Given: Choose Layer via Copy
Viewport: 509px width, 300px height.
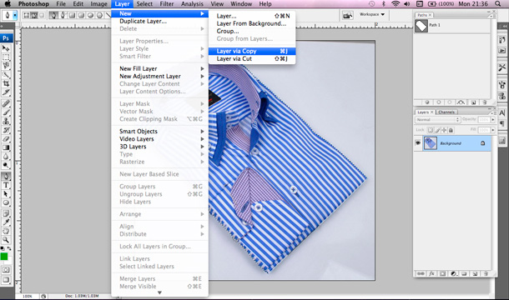Looking at the screenshot, I should coord(252,51).
